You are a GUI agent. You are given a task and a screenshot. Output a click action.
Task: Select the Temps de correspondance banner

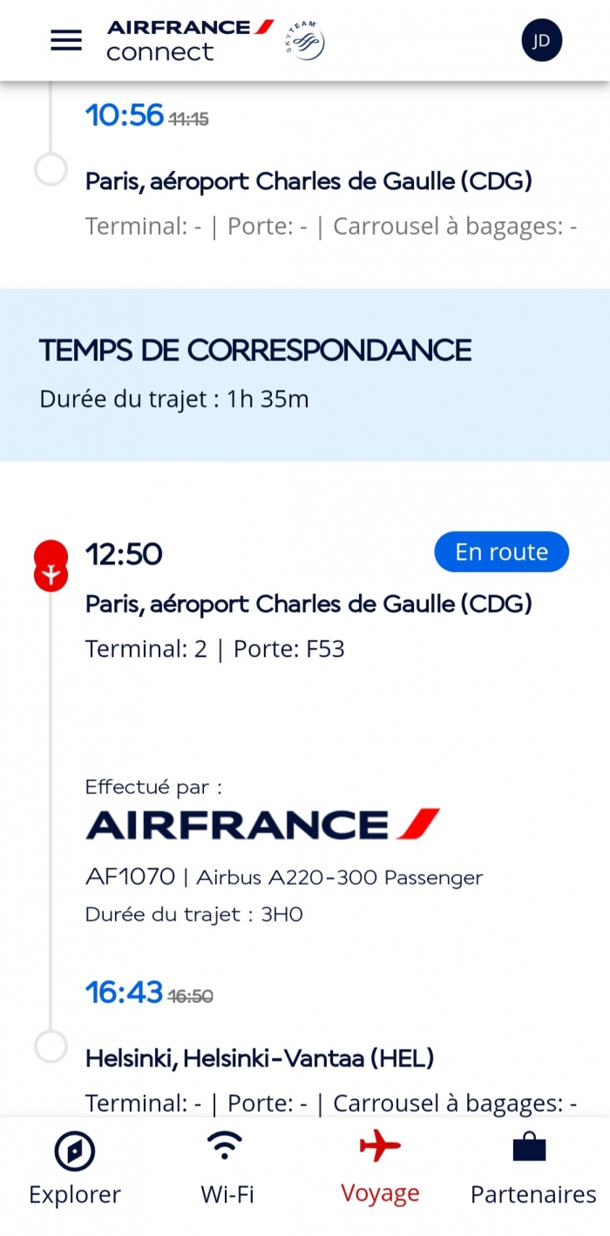305,375
